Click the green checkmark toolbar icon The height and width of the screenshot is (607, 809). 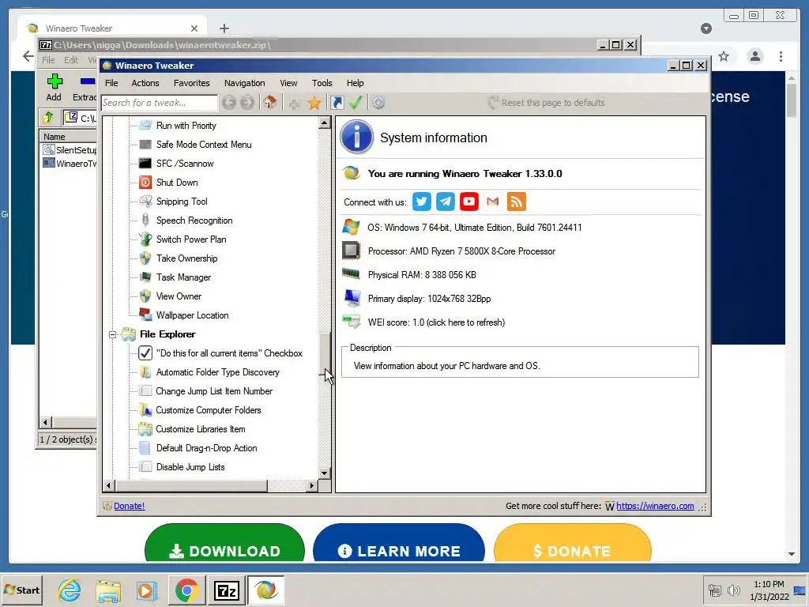[356, 103]
